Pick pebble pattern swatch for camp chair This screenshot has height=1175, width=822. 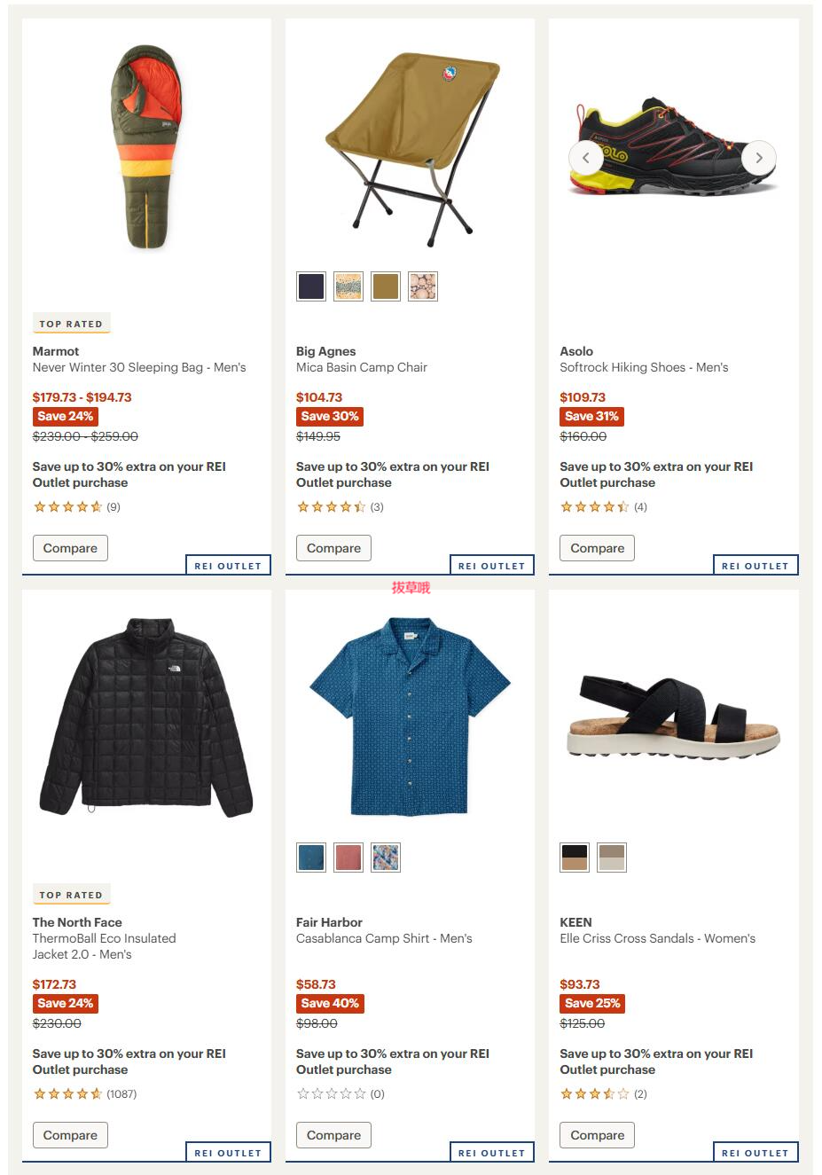point(423,286)
